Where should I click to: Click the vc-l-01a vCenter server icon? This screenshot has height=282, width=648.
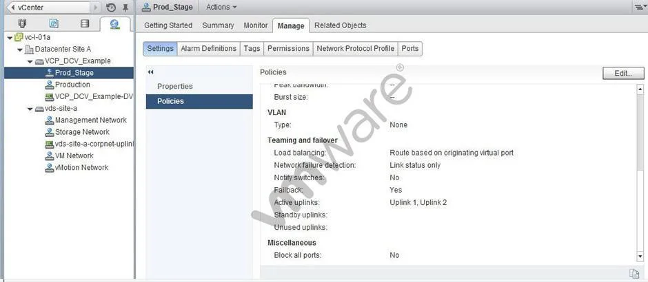pyautogui.click(x=19, y=37)
